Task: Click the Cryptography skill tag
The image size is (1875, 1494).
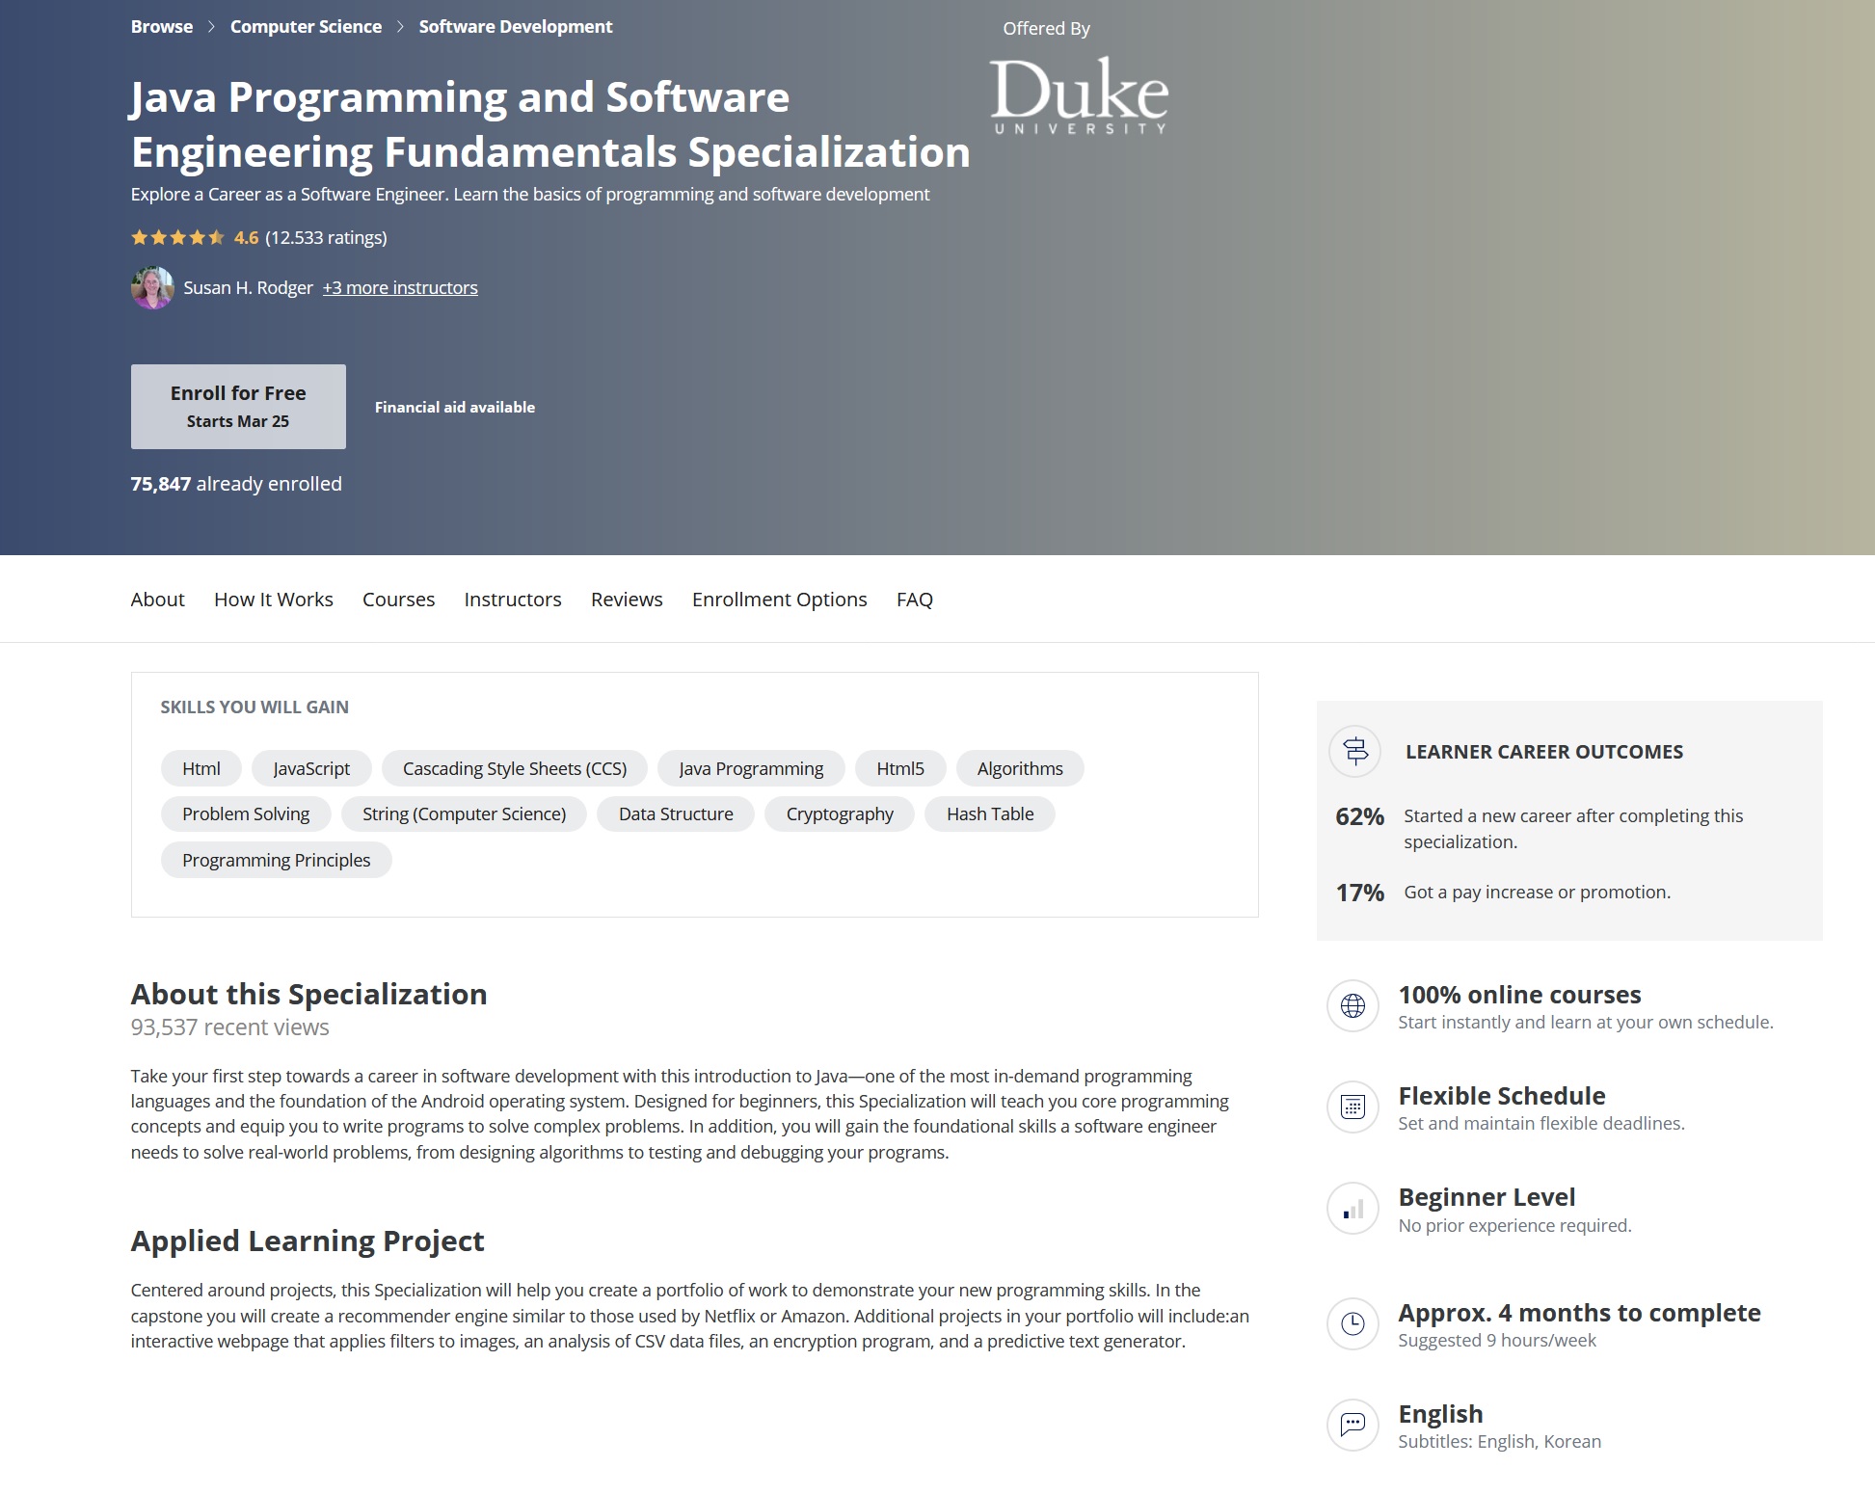Action: 840,814
